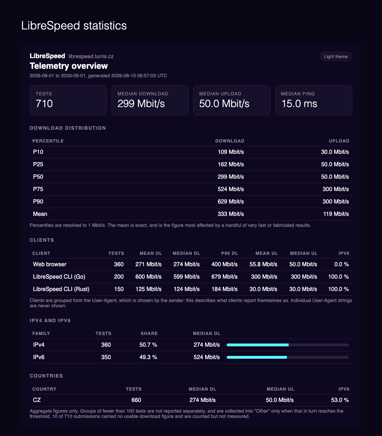Select the IPv6 family row label

[39, 357]
